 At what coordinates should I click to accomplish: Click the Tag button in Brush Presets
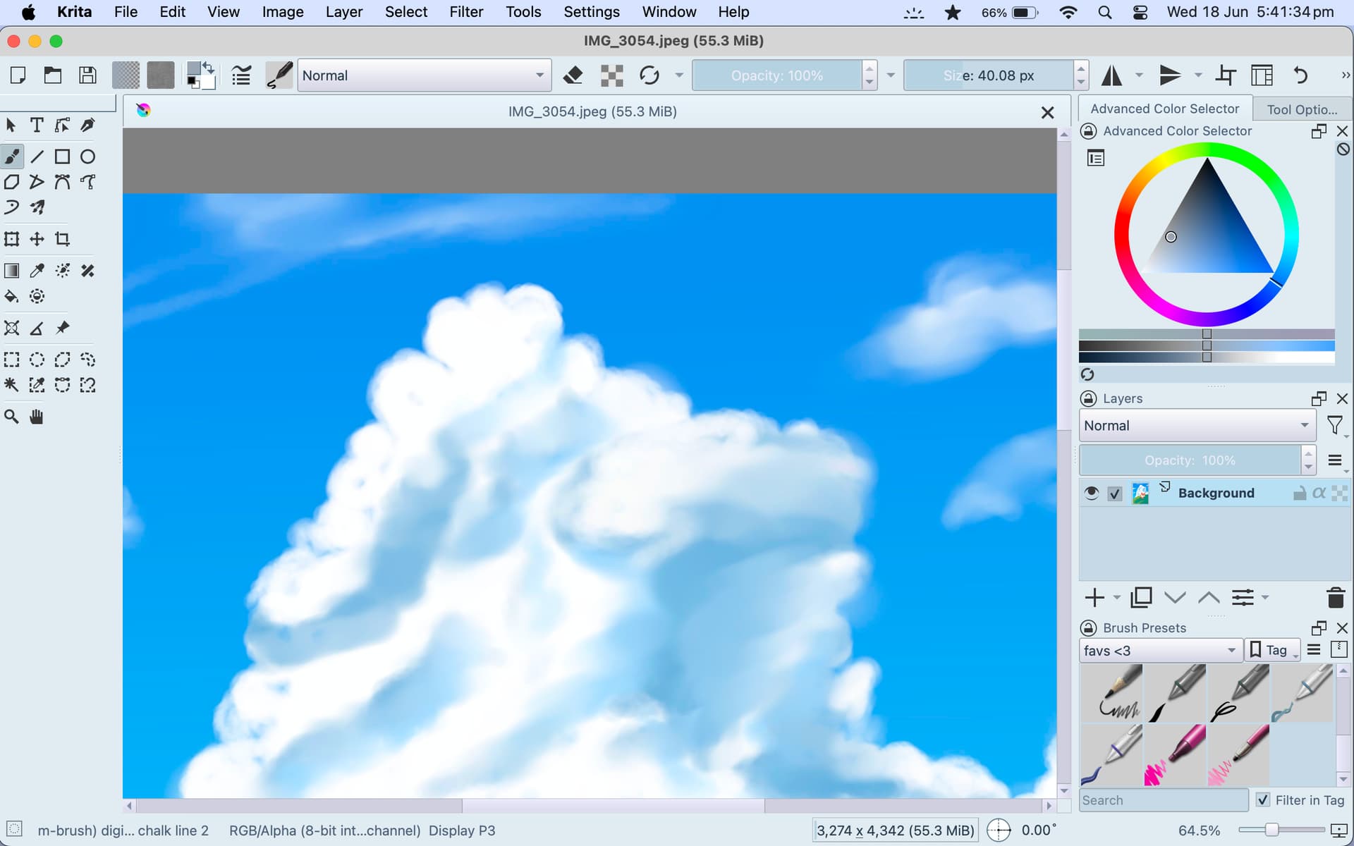click(x=1271, y=650)
